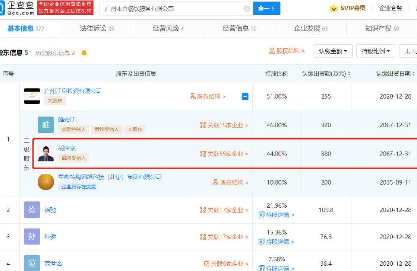Open 关联17家企业 for 孙健
The image size is (417, 271).
[224, 237]
